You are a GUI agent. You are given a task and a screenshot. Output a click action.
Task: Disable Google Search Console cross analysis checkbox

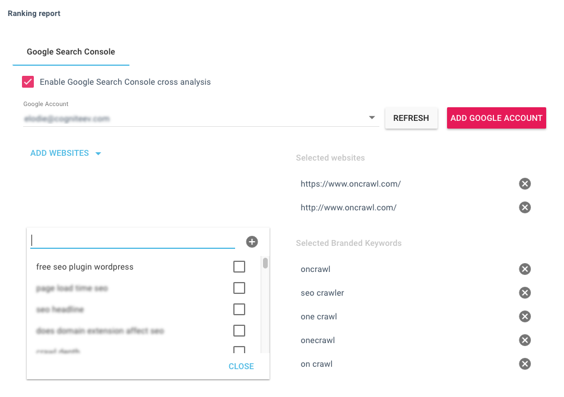point(28,82)
